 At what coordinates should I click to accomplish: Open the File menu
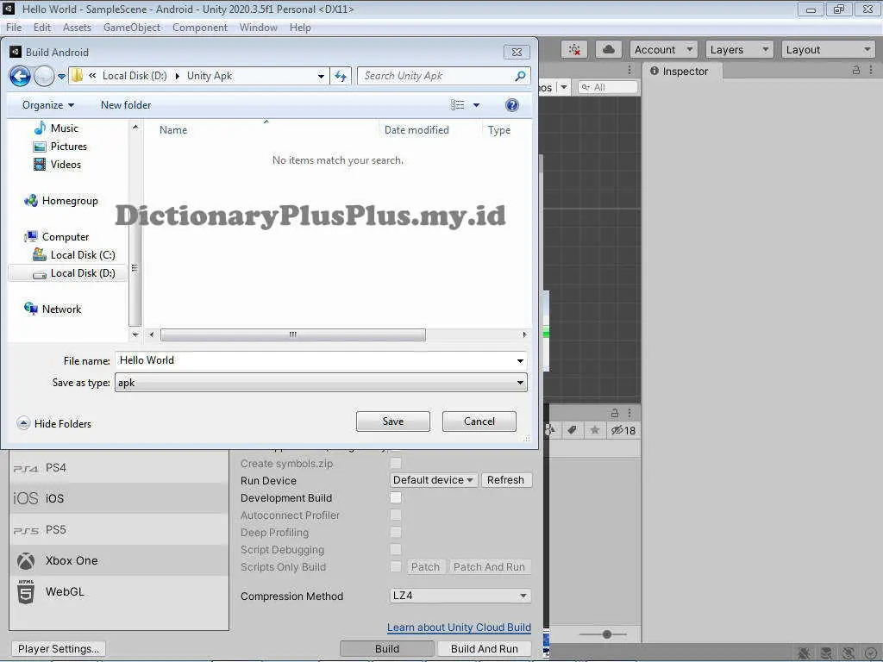[x=14, y=28]
